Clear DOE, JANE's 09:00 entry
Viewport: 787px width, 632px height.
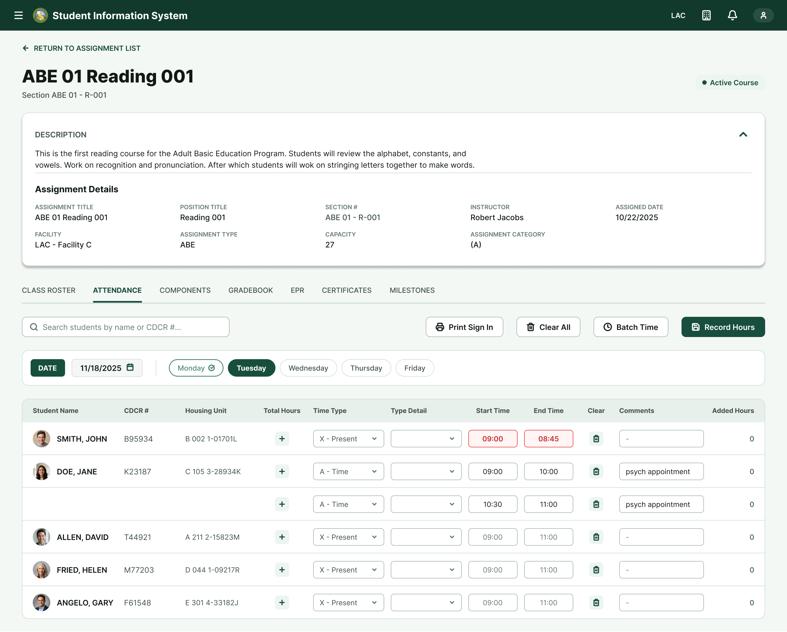[596, 471]
